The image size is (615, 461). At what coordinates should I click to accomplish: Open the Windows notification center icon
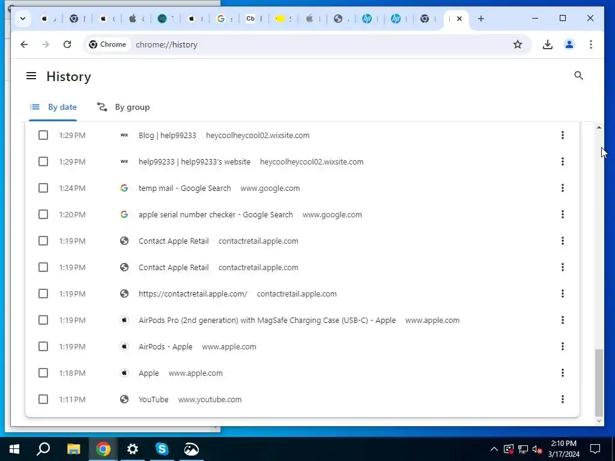pos(595,449)
